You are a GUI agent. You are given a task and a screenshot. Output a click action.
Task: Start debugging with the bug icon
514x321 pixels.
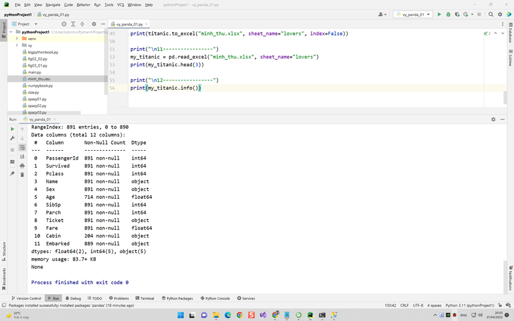(x=449, y=14)
